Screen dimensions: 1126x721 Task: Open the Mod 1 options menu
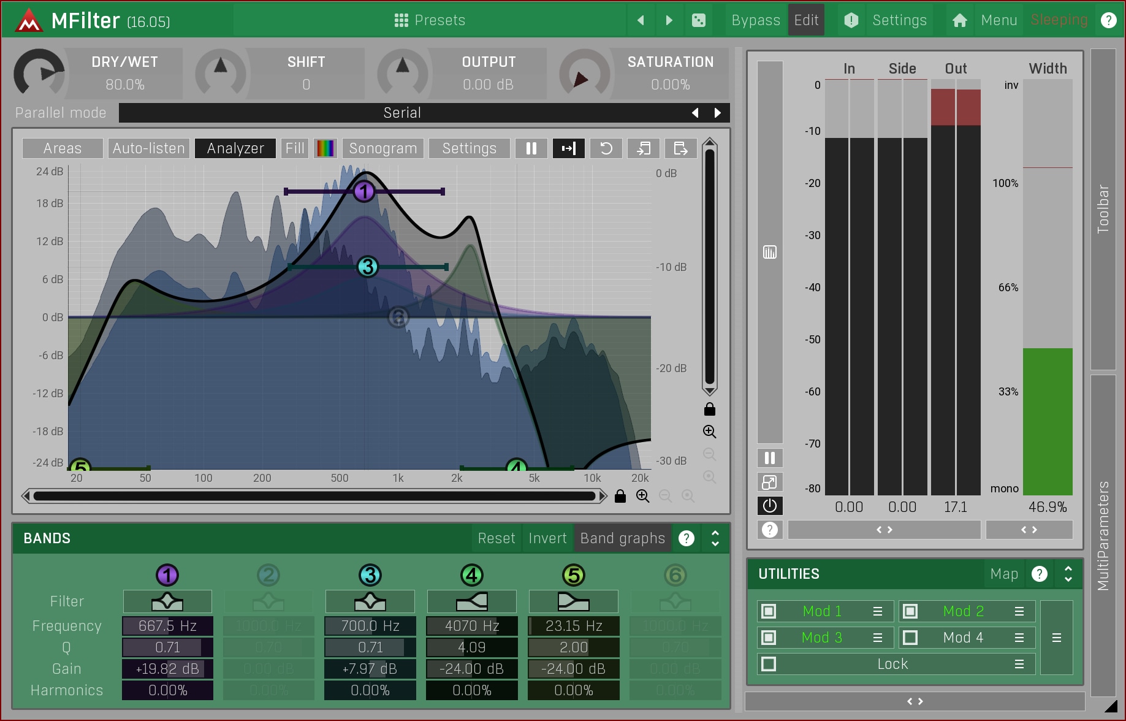coord(878,611)
